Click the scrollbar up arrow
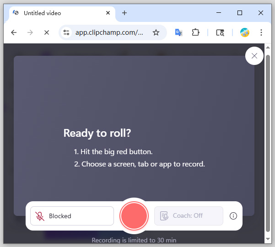275x247 pixels. (x=268, y=48)
